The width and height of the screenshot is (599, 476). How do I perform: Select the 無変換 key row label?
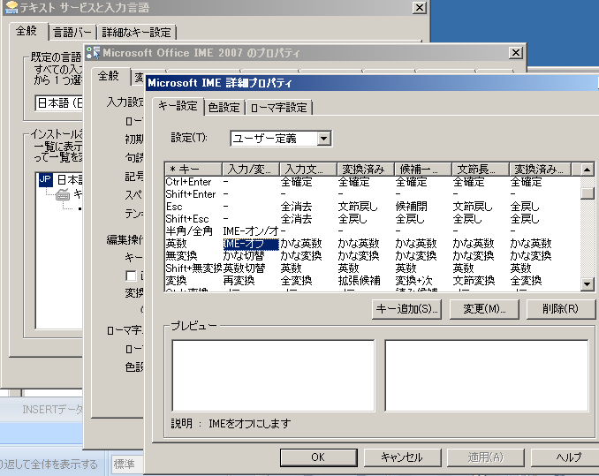tap(181, 256)
